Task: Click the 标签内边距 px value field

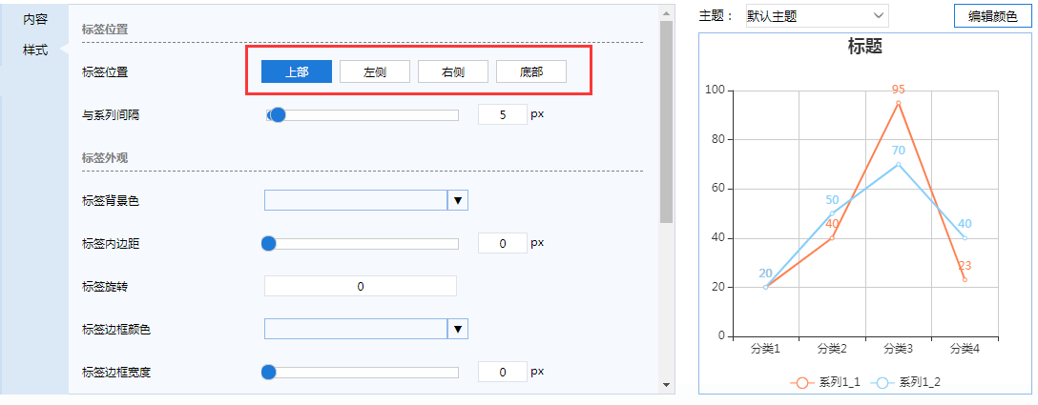Action: 502,243
